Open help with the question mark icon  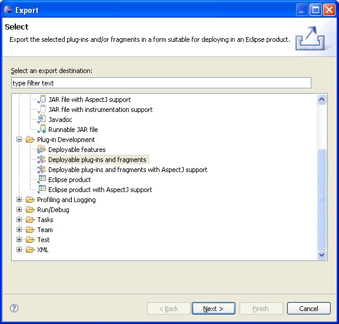[14, 308]
